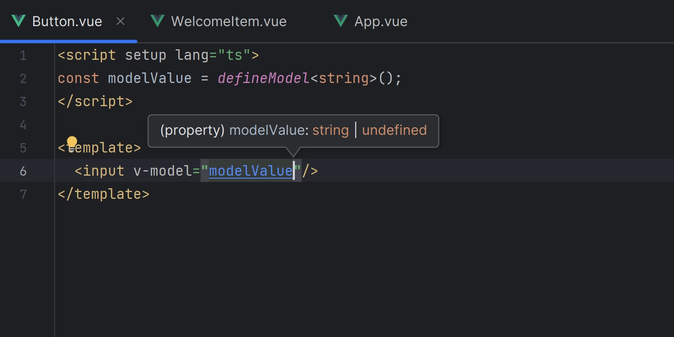This screenshot has width=674, height=337.
Task: Click 'undefined' in the type tooltip
Action: click(x=394, y=130)
